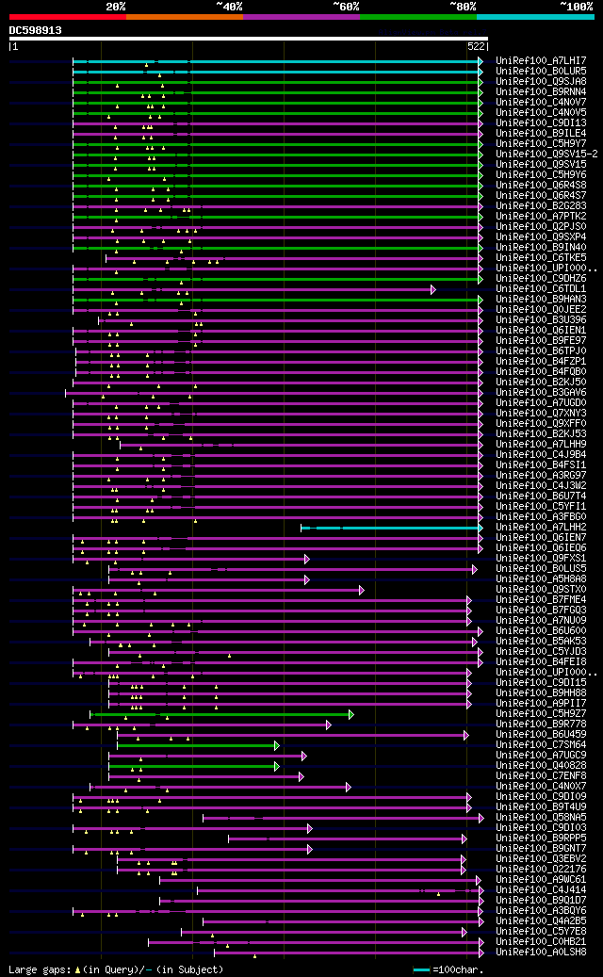
Task: Click the red 20% identity legend segment
Action: (x=67, y=17)
